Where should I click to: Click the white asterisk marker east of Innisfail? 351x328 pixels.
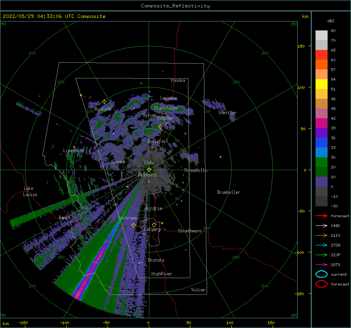(185, 134)
